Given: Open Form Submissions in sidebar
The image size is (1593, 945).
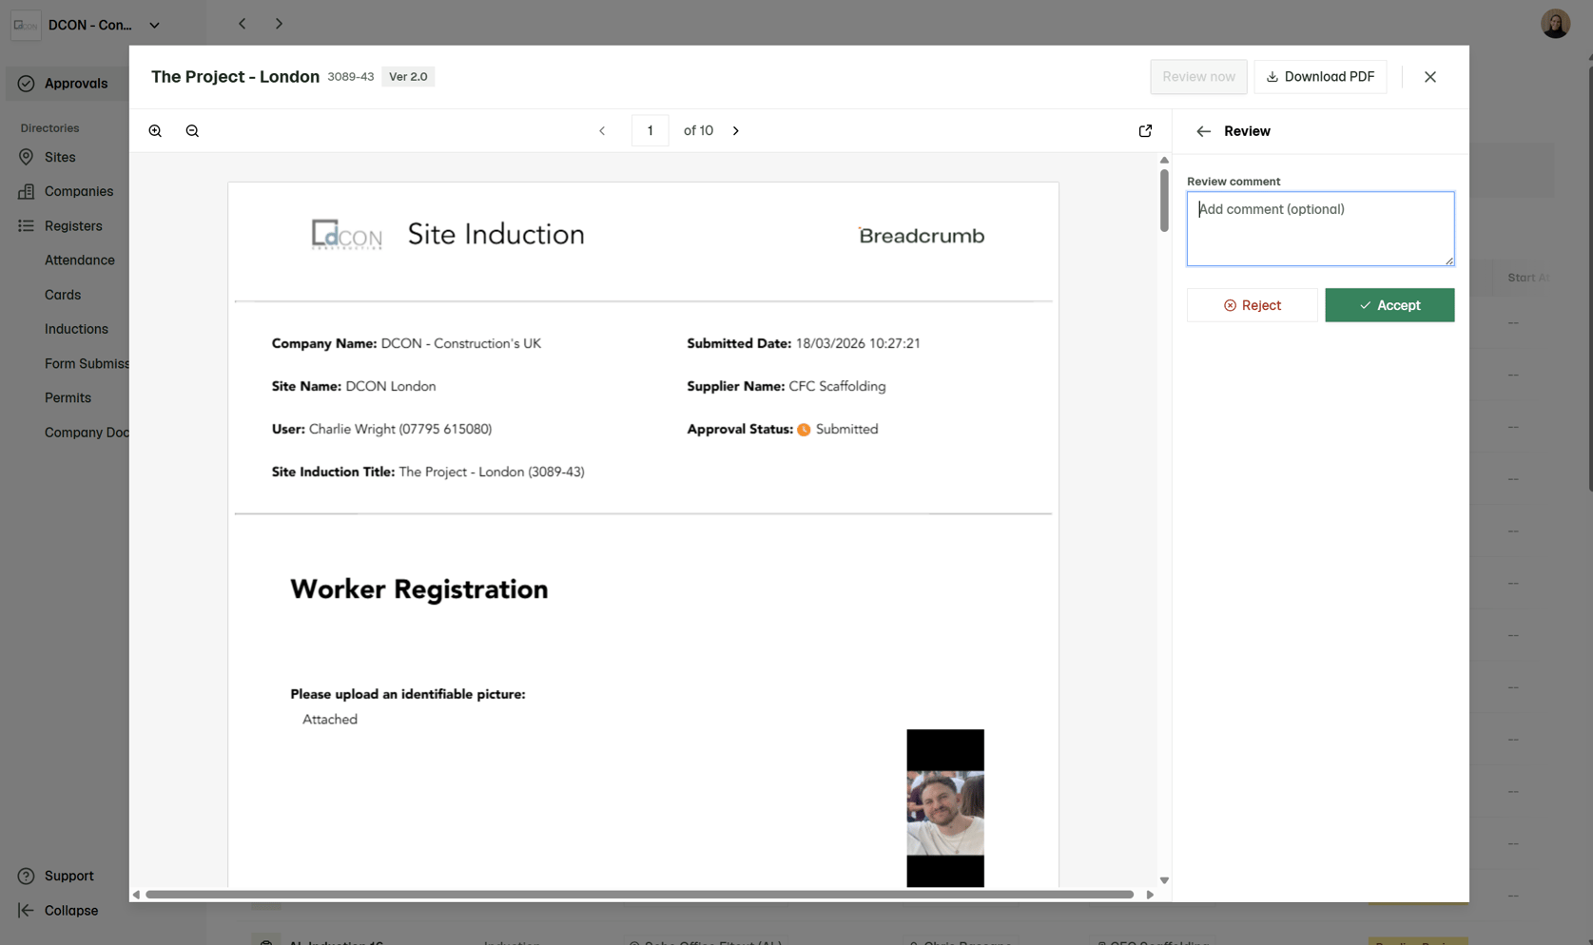Looking at the screenshot, I should (x=87, y=363).
